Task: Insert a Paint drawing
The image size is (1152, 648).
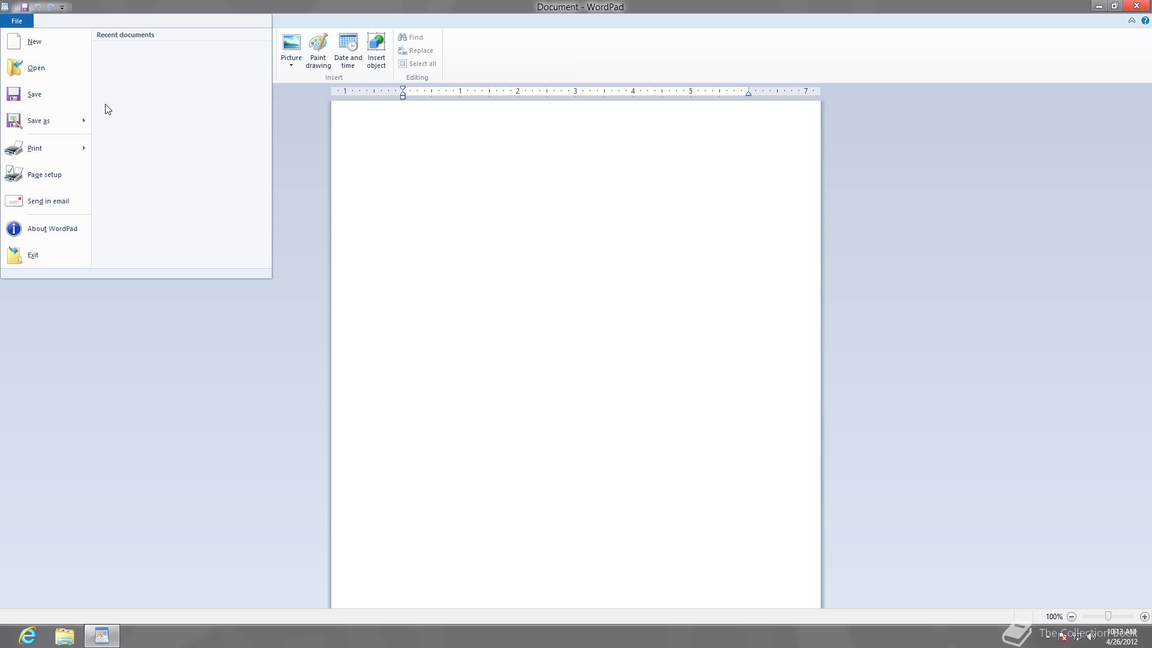Action: (x=318, y=51)
